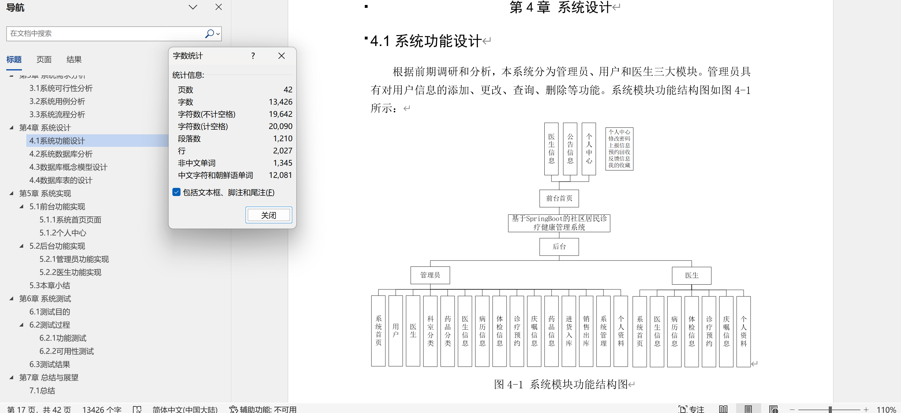Open the navigation pane options chevron
Image resolution: width=901 pixels, height=413 pixels.
[193, 7]
